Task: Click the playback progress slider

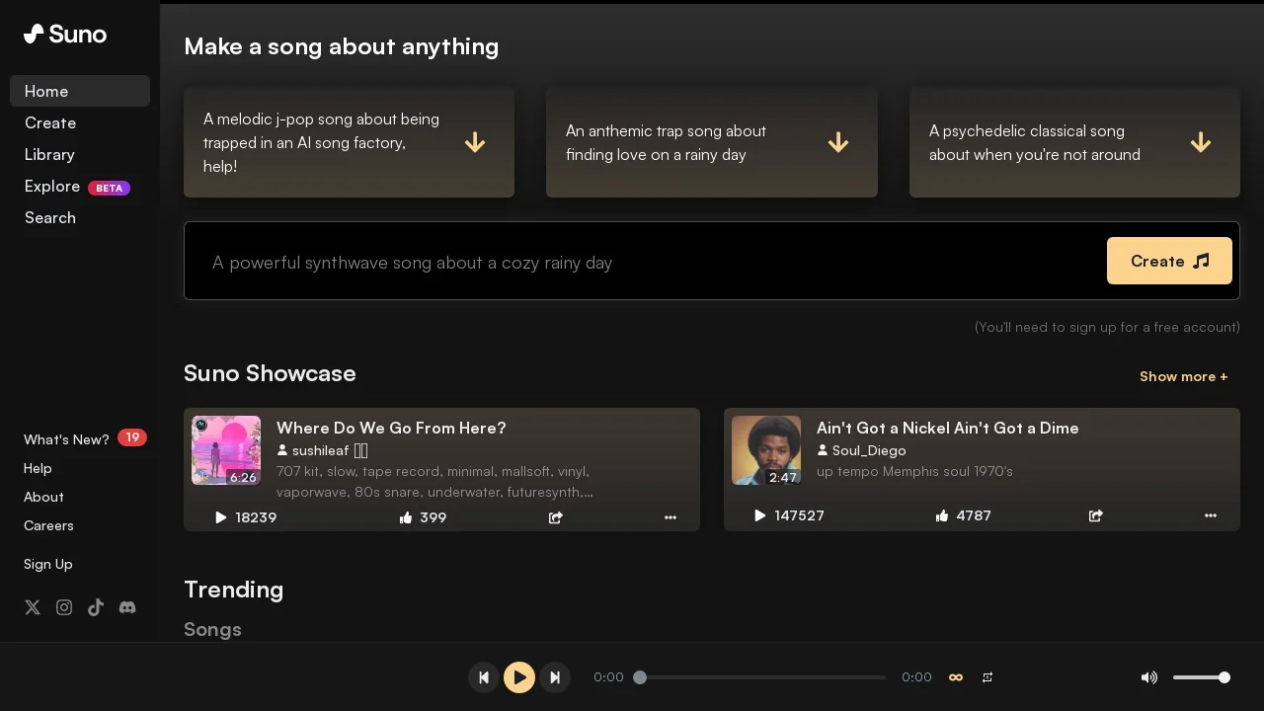Action: click(x=762, y=677)
